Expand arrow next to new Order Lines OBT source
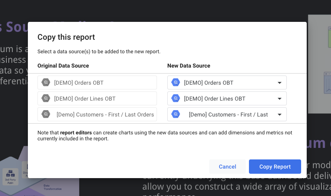Image resolution: width=331 pixels, height=196 pixels. coord(280,99)
